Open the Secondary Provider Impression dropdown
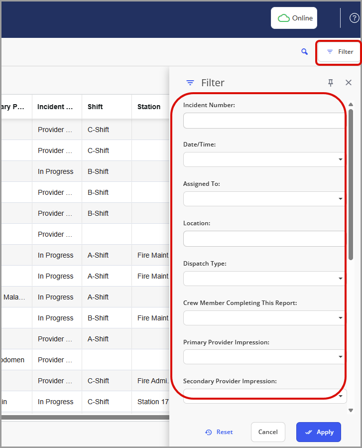Image resolution: width=362 pixels, height=448 pixels. point(265,396)
